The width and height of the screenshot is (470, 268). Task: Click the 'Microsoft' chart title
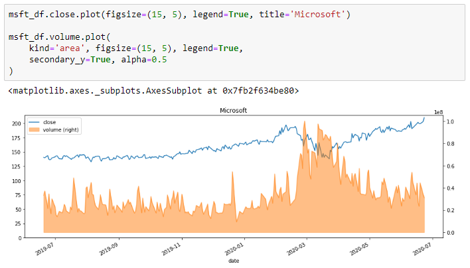point(233,111)
